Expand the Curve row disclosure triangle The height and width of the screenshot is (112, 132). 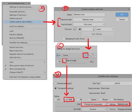60,55
